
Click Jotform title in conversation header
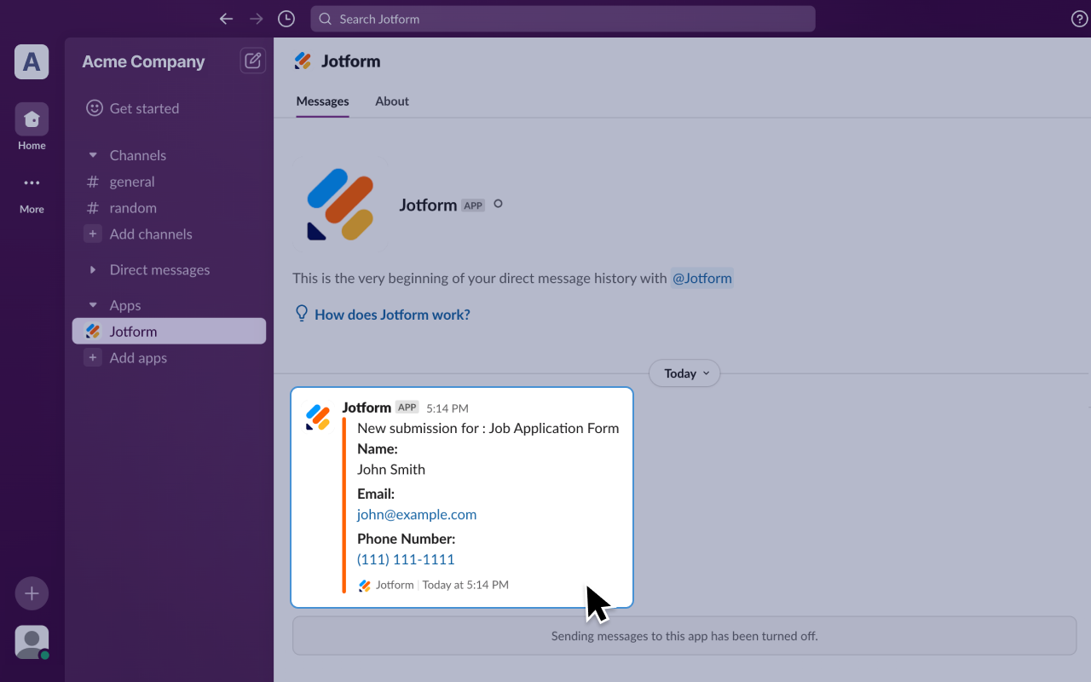coord(350,61)
